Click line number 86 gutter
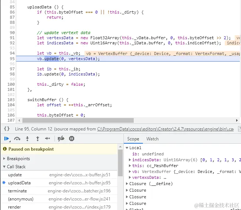This screenshot has height=210, width=241. click(12, 12)
